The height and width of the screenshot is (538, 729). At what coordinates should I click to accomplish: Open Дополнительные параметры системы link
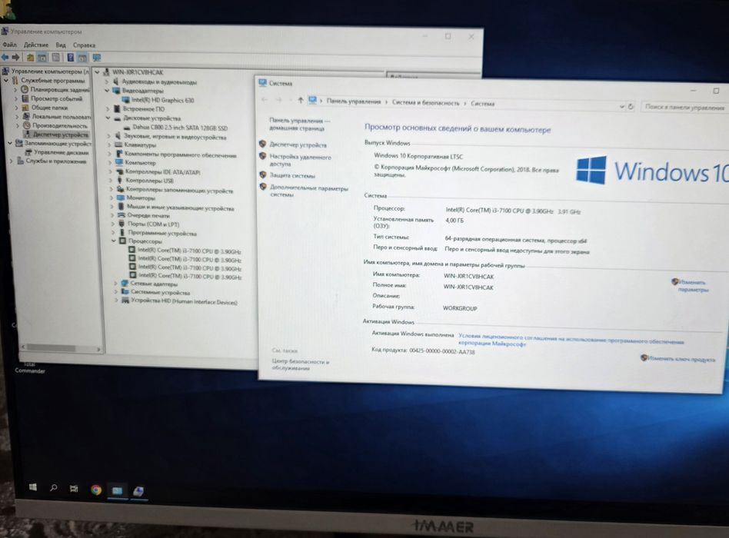click(308, 191)
